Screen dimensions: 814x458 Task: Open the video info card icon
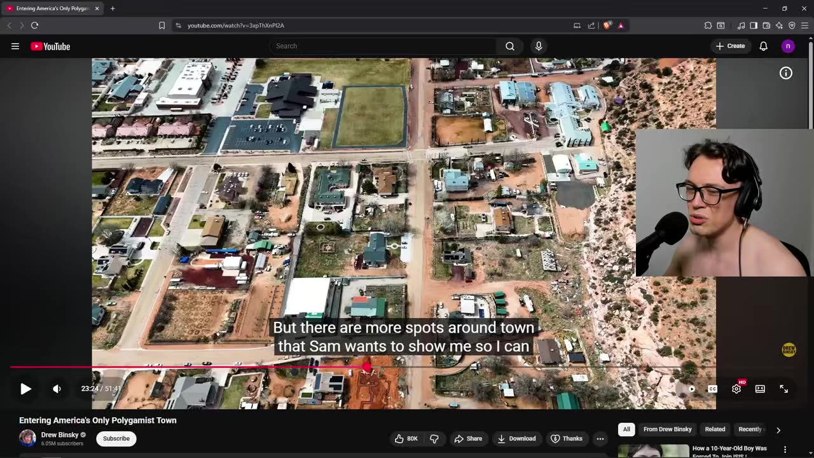coord(786,73)
